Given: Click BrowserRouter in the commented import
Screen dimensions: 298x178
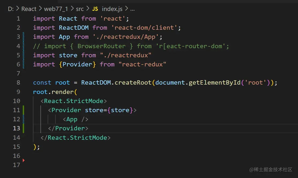Looking at the screenshot, I should point(101,46).
